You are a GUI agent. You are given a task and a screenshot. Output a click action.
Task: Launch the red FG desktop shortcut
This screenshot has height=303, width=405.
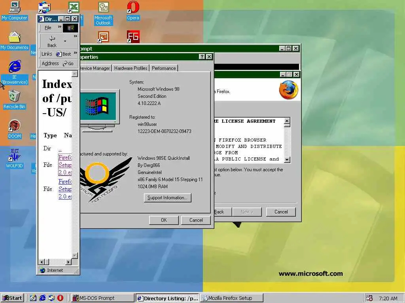pyautogui.click(x=133, y=37)
